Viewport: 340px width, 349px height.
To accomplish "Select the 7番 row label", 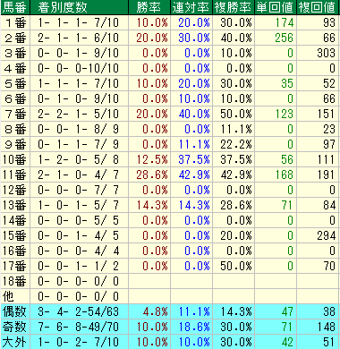I will point(15,114).
